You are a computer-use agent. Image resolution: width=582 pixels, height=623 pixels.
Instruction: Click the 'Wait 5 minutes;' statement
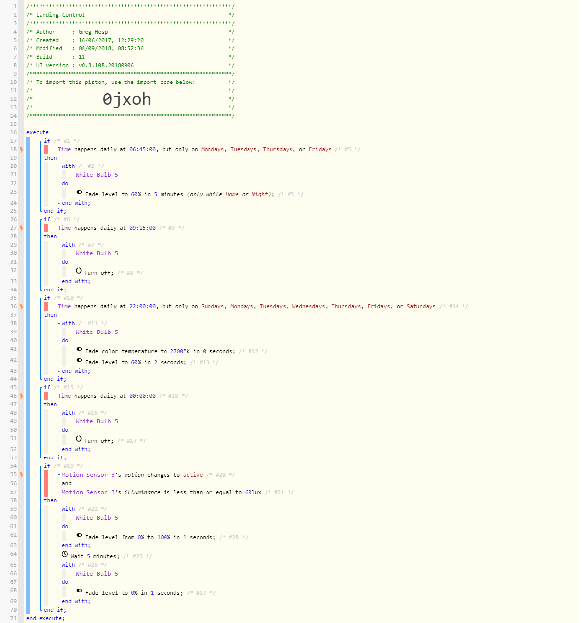[95, 556]
